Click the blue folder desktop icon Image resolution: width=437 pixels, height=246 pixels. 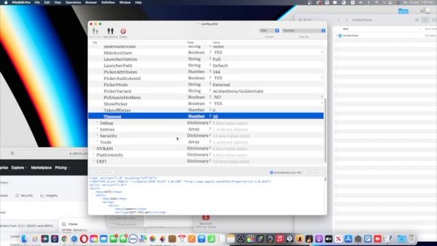pyautogui.click(x=404, y=11)
